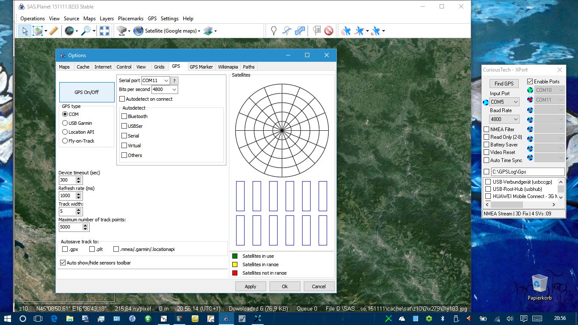Viewport: 578px width, 325px height.
Task: Click the add path tool icon
Action: pyautogui.click(x=287, y=31)
